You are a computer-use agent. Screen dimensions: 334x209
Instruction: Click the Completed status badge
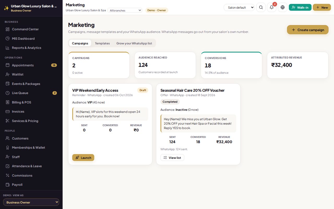[x=170, y=102]
